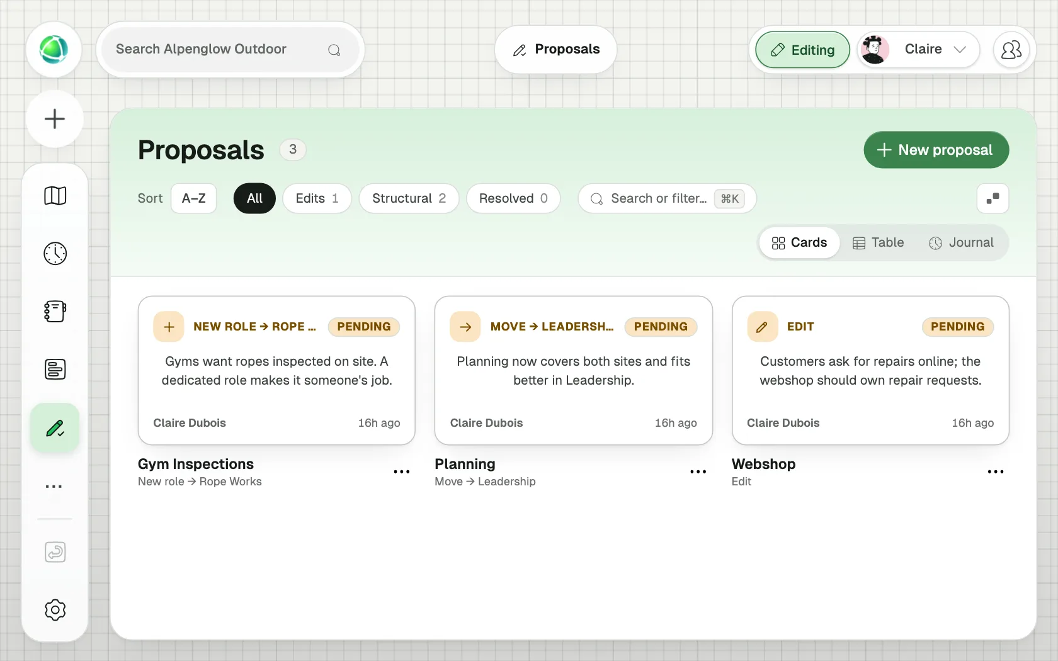Click the plus create button in sidebar
Screen dimensions: 1058x661
[55, 119]
